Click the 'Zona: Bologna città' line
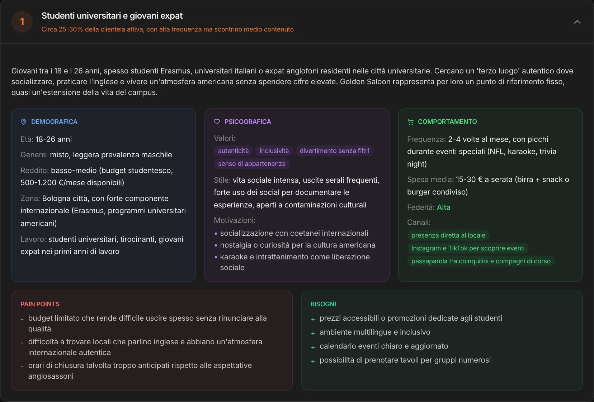The height and width of the screenshot is (402, 594). pyautogui.click(x=103, y=211)
